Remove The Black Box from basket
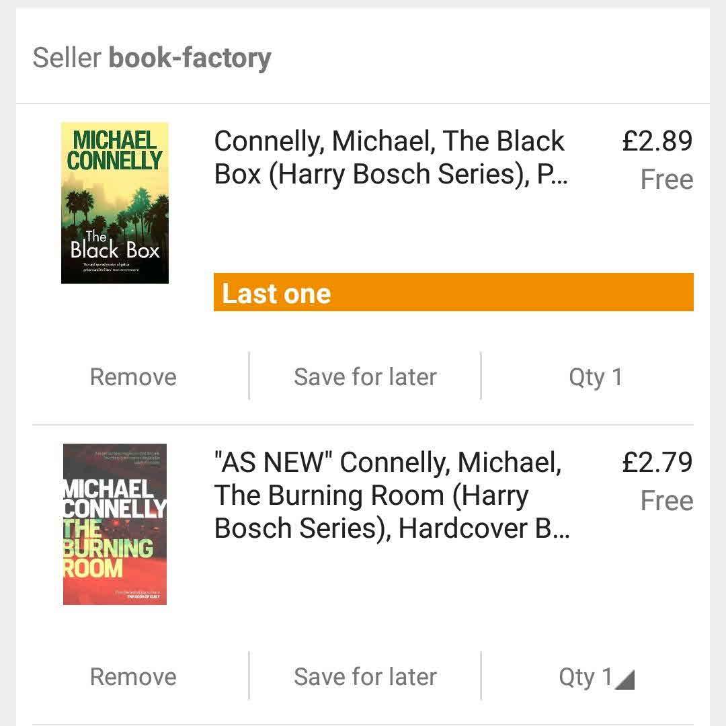Screen dimensions: 726x726 pos(133,377)
